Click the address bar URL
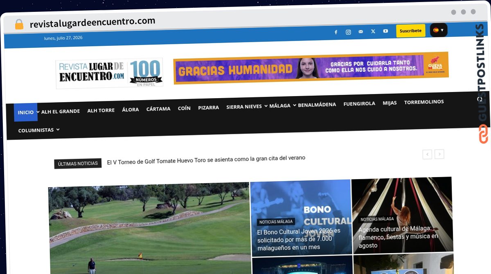Viewport: 491px width, 274px height. [92, 22]
